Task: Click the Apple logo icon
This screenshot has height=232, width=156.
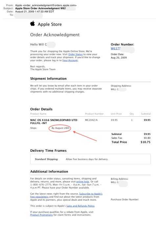Action: point(33,23)
